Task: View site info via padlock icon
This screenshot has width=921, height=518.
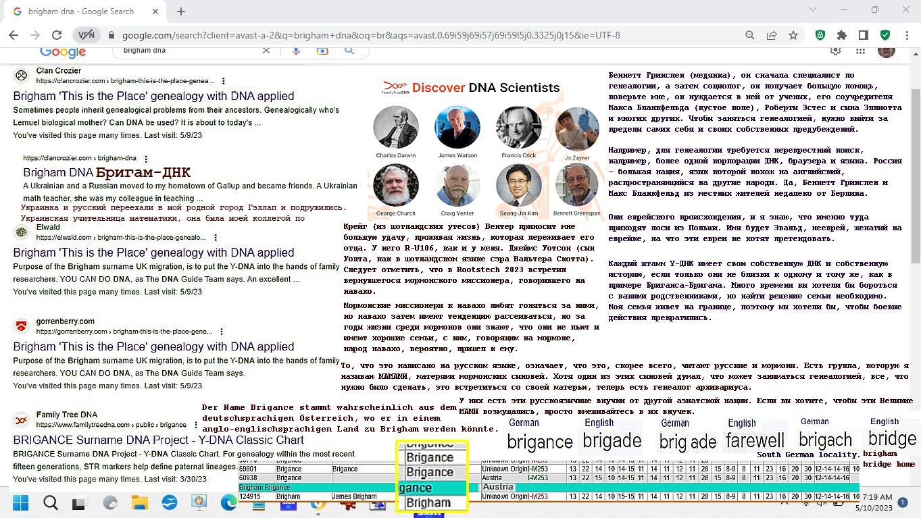Action: [110, 36]
